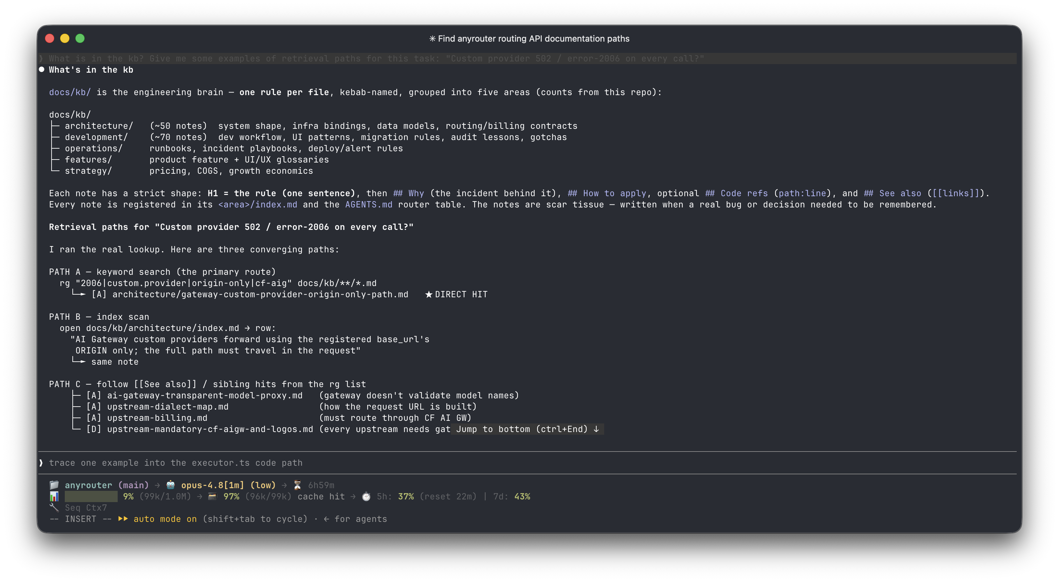
Task: Click the stopwatch icon before 5h usage
Action: (x=366, y=496)
